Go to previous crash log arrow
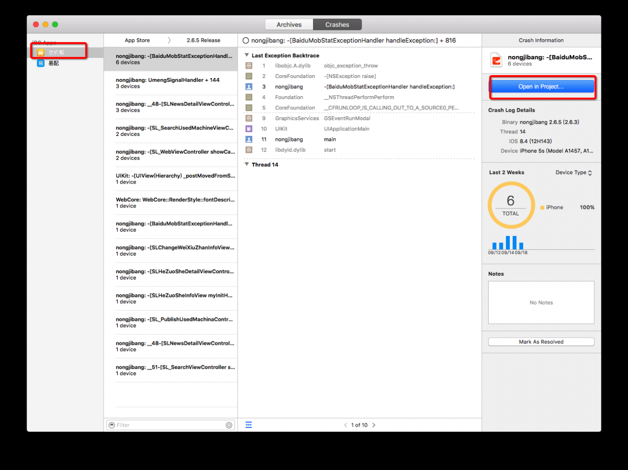The height and width of the screenshot is (470, 628). click(345, 425)
